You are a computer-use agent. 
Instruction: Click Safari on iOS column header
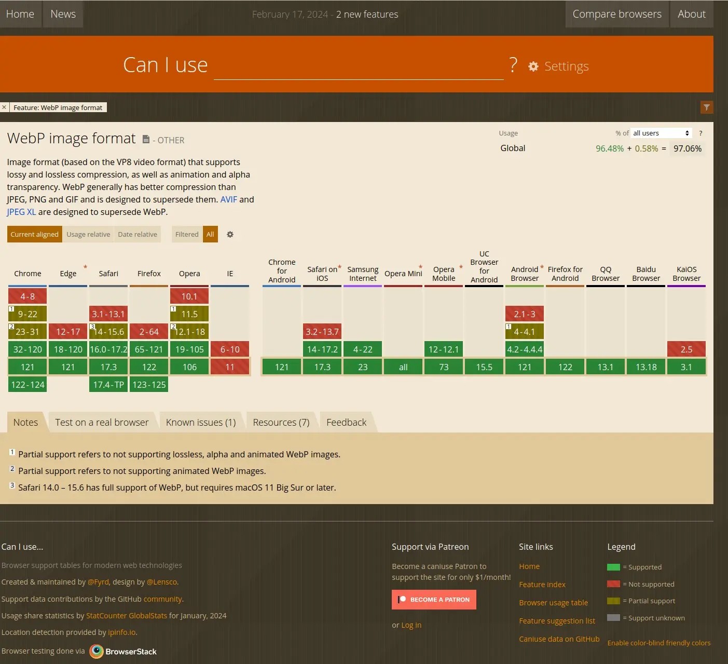(322, 274)
